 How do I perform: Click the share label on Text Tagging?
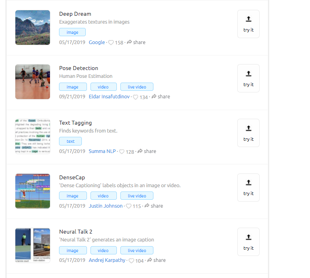point(150,151)
